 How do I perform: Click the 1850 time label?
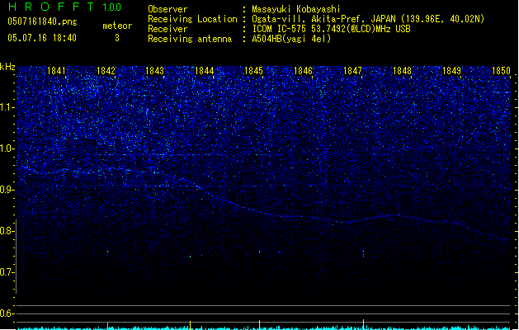501,70
